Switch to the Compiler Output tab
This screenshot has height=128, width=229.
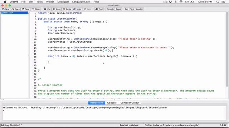tap(130, 103)
